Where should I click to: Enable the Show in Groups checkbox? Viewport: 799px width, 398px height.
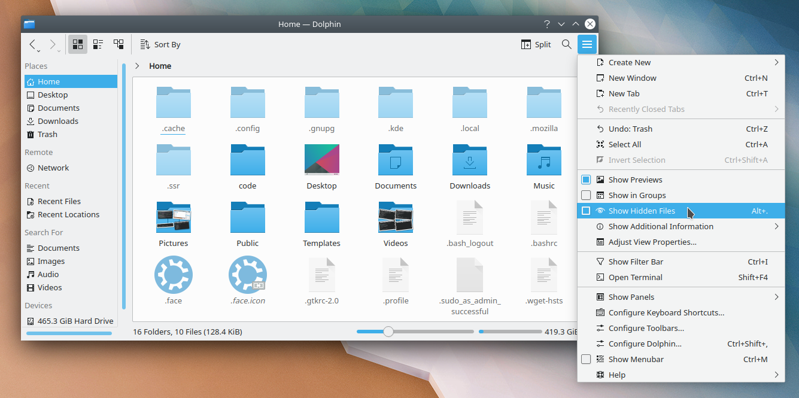tap(586, 195)
